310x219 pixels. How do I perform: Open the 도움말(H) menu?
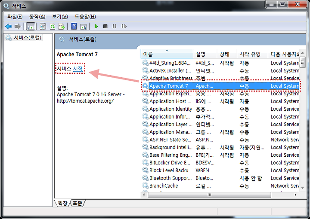tap(85, 17)
